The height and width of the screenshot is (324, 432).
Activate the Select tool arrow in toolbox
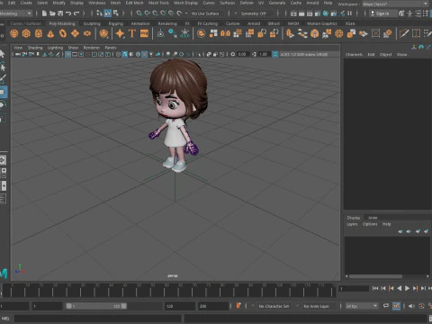[x=3, y=54]
